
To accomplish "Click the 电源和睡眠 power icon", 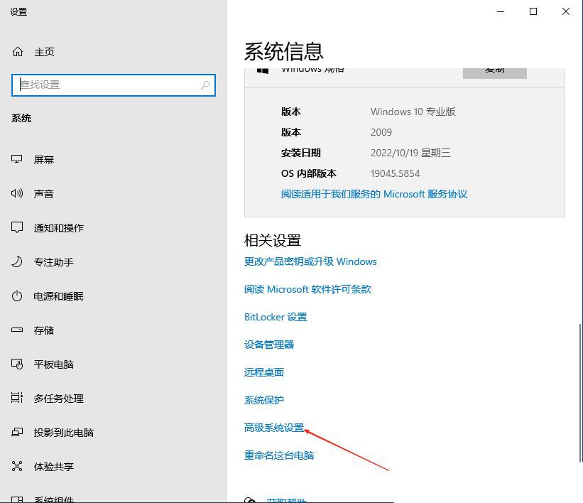I will tap(18, 296).
